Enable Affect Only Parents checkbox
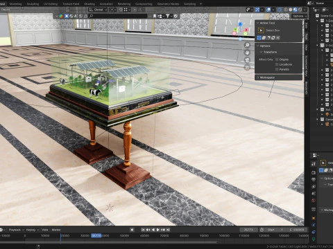This screenshot has width=333, height=249. pos(277,69)
